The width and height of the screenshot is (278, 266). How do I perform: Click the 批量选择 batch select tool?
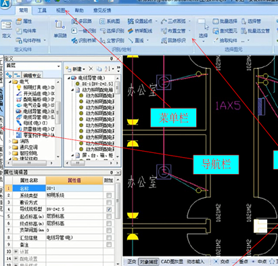tap(225, 21)
